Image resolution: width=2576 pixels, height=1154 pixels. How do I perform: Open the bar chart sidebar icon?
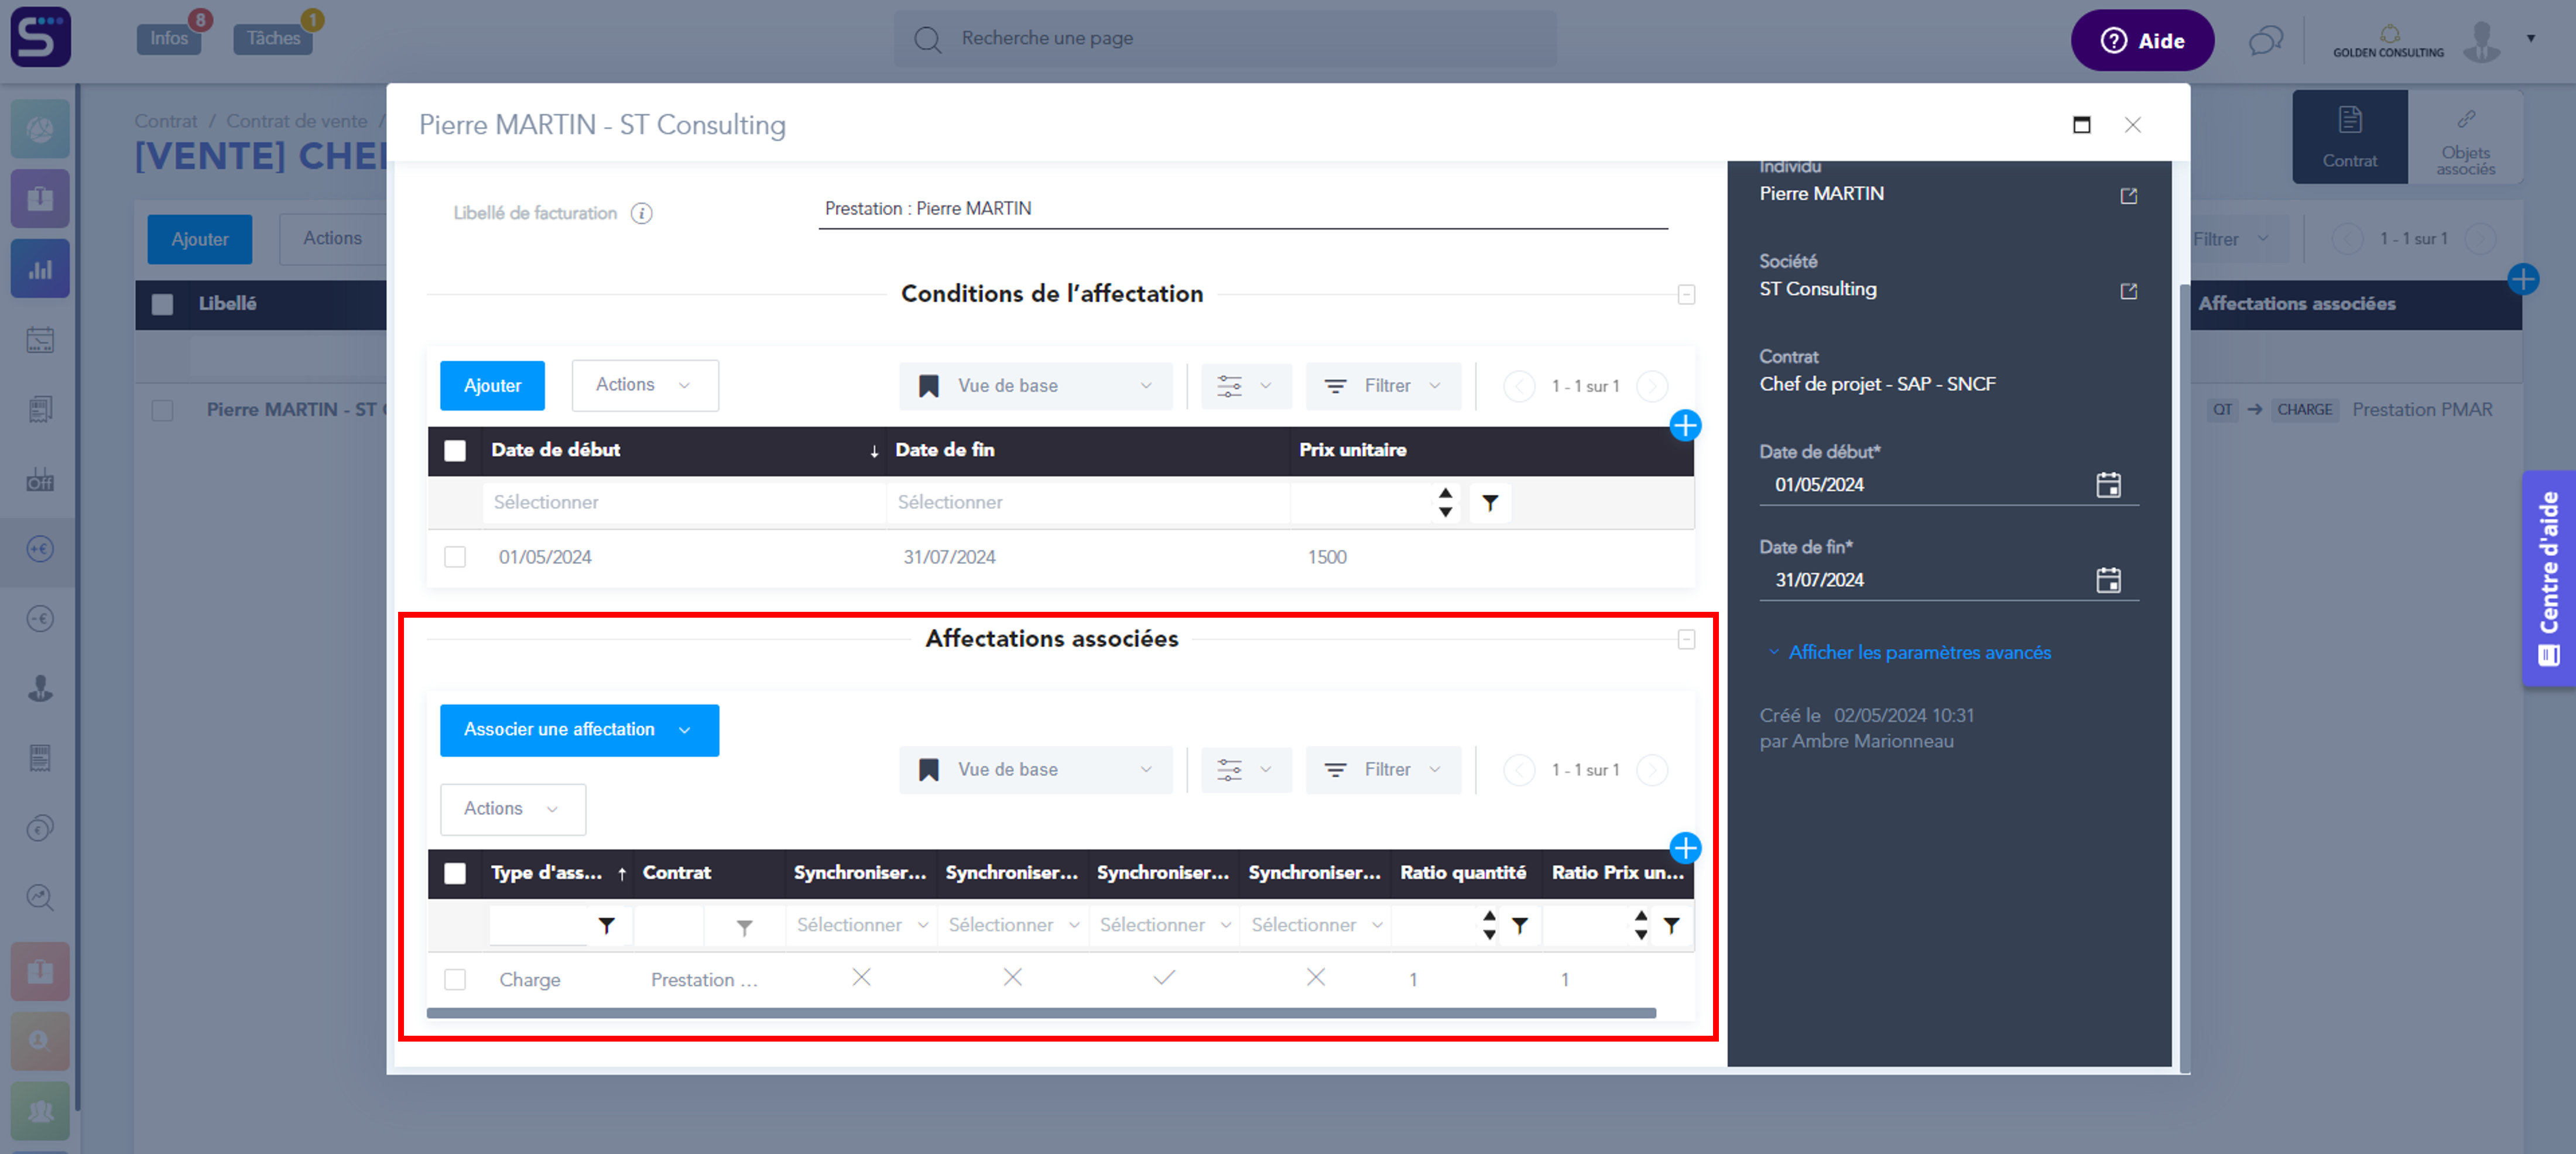click(x=40, y=269)
